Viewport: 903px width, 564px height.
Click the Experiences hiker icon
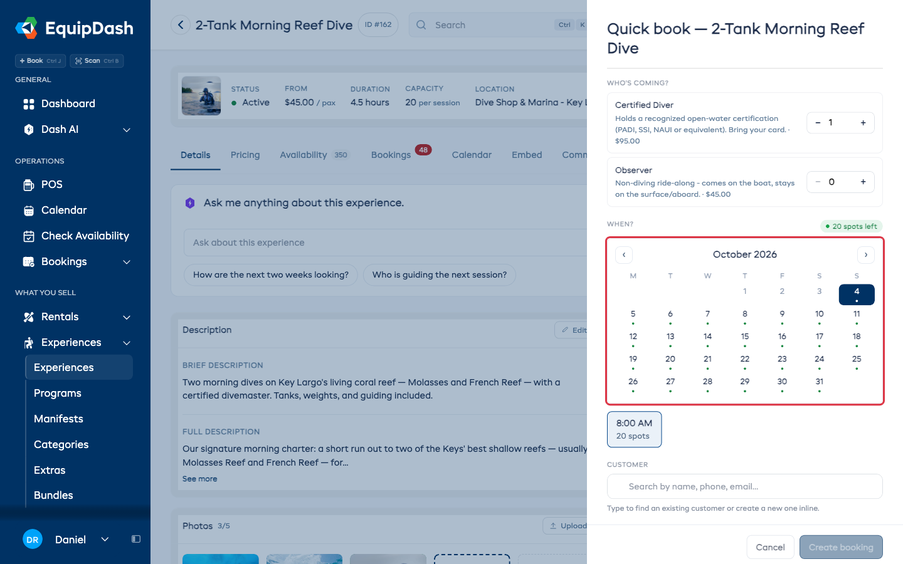coord(29,343)
